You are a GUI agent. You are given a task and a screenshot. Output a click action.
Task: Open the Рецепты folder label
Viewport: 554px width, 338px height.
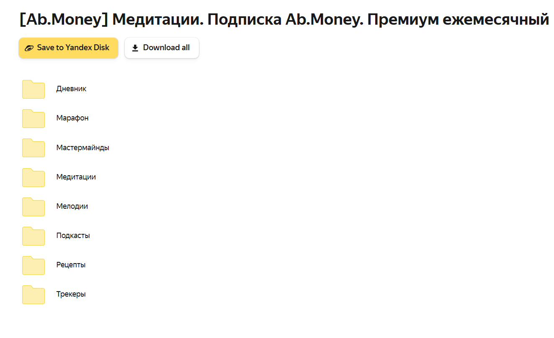71,265
